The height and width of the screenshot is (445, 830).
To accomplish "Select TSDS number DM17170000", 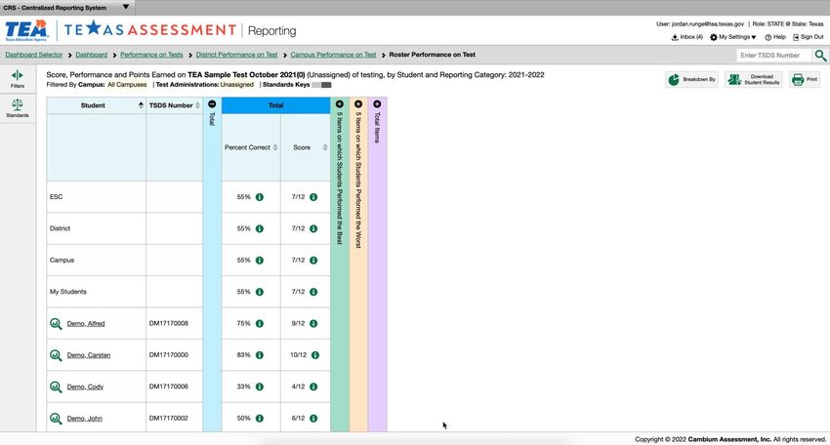I will click(168, 355).
